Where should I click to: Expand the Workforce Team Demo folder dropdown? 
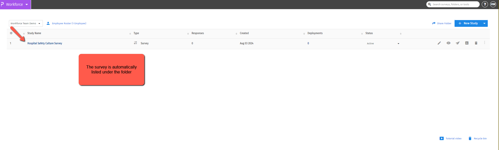pos(26,23)
